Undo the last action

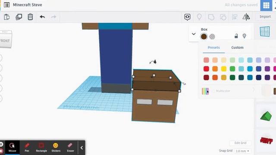[x=42, y=17]
